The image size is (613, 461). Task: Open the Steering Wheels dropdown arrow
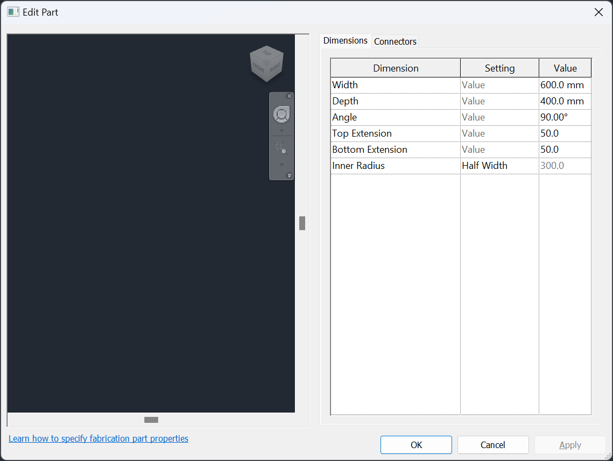[x=281, y=131]
